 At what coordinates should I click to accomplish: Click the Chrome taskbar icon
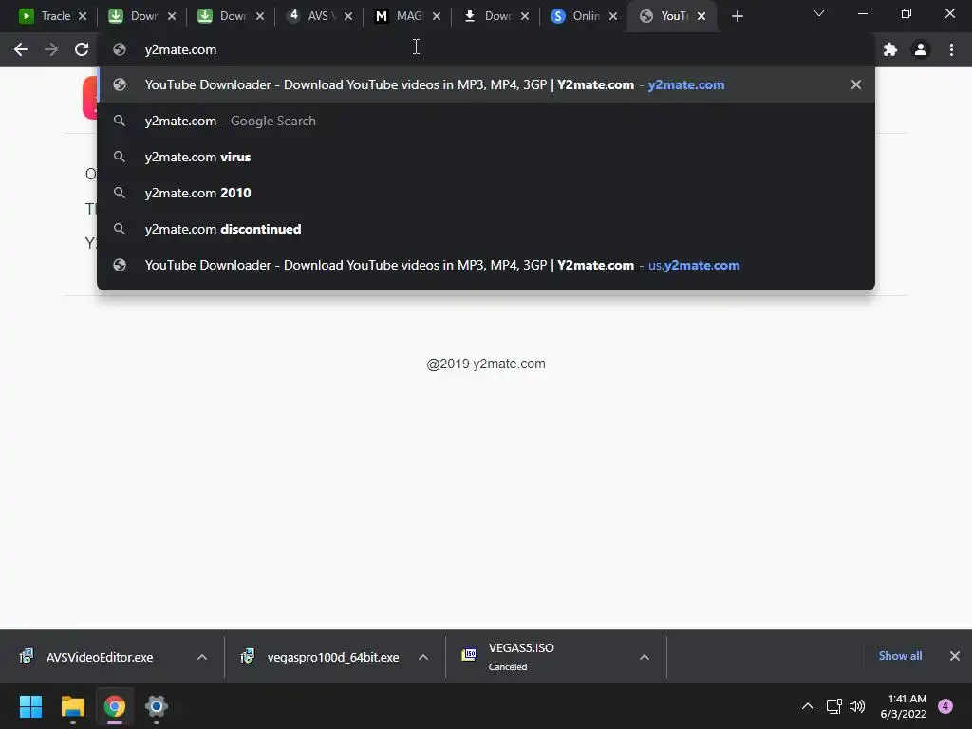click(115, 706)
